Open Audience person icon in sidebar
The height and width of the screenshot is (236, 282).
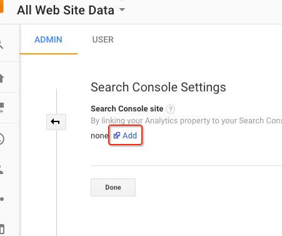point(2,169)
